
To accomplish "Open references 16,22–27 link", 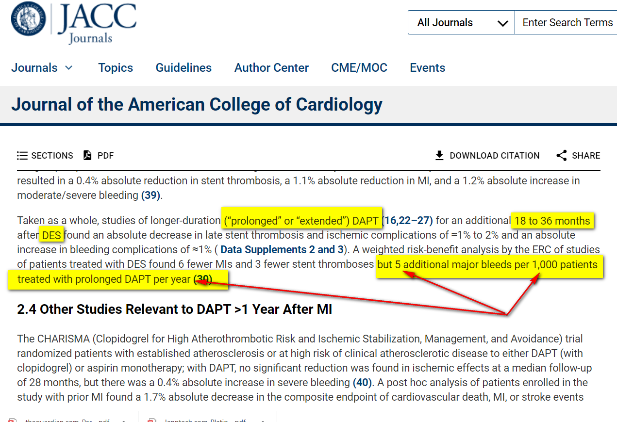I will tap(407, 221).
